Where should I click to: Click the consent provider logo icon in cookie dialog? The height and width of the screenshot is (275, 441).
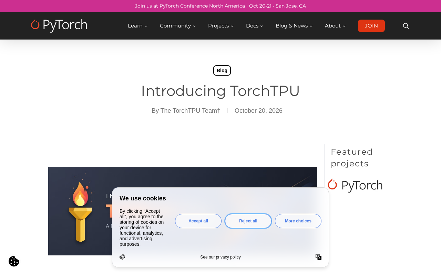click(122, 257)
